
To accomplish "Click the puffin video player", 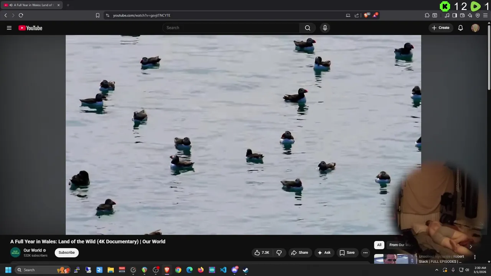I will click(x=243, y=135).
